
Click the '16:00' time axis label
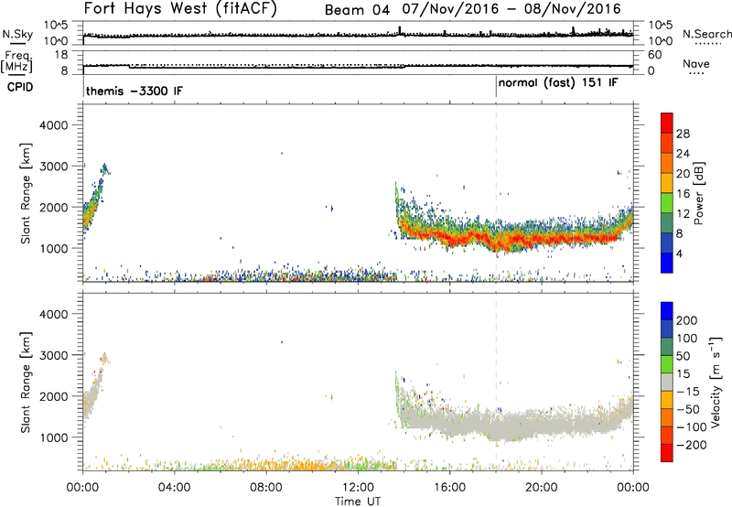(449, 488)
